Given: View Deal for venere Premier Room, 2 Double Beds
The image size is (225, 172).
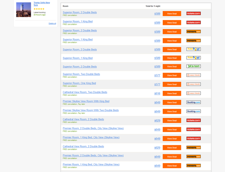Looking at the screenshot, I should coord(172,157).
